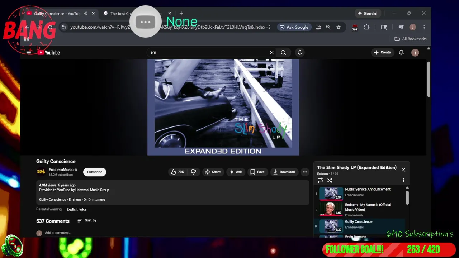
Task: Open the zoom magnifier in address bar
Action: coord(328,27)
